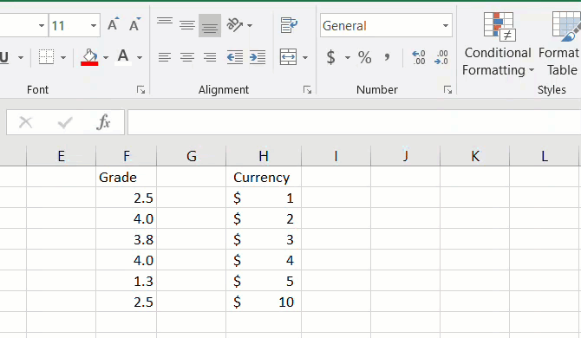Screen dimensions: 581x338
Task: Click the Insert Function fx icon
Action: point(103,122)
